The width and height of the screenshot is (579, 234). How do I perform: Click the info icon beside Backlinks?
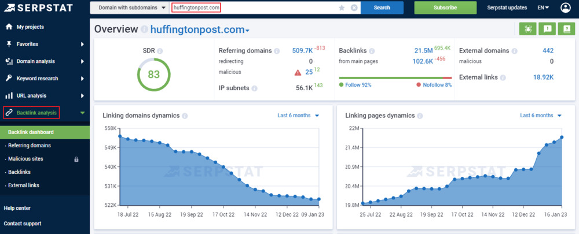pos(372,51)
